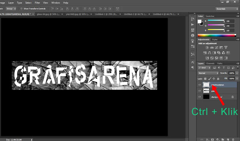Hide the GRAFISARENA layer
The width and height of the screenshot is (240, 141).
(x=199, y=85)
